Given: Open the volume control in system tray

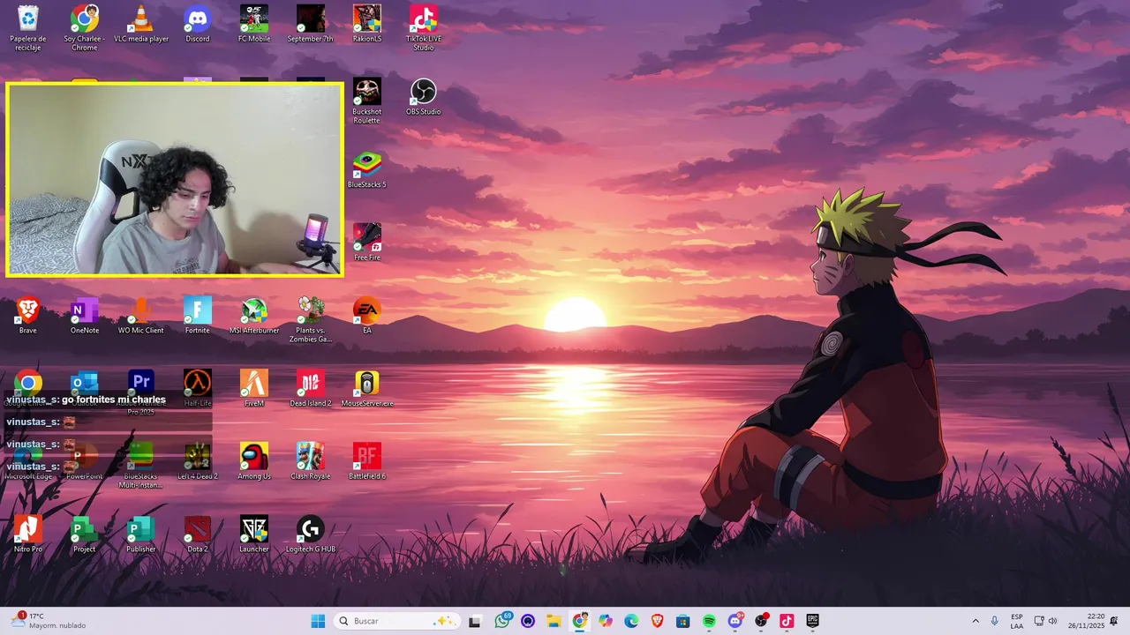Looking at the screenshot, I should coord(1052,621).
